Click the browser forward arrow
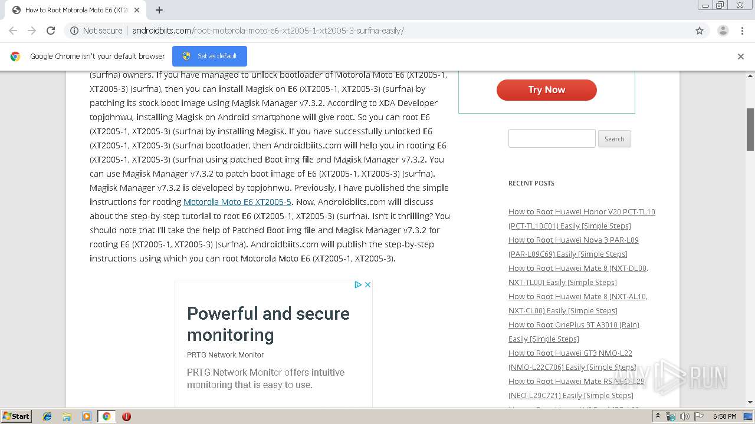 click(x=32, y=31)
